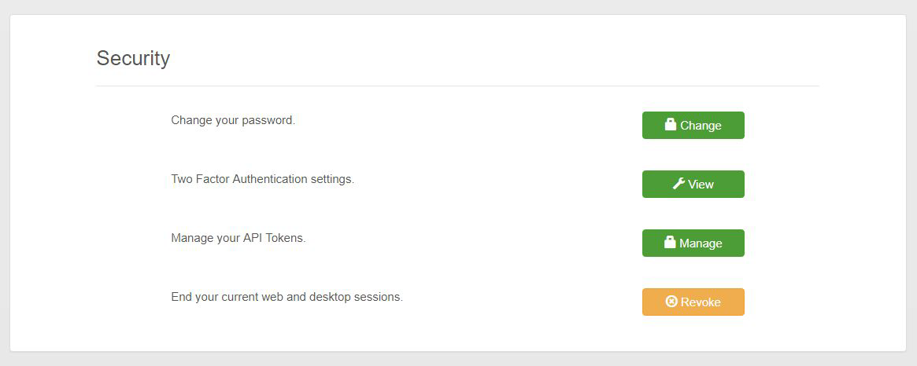
Task: Click the word "Change" on green button
Action: point(701,126)
